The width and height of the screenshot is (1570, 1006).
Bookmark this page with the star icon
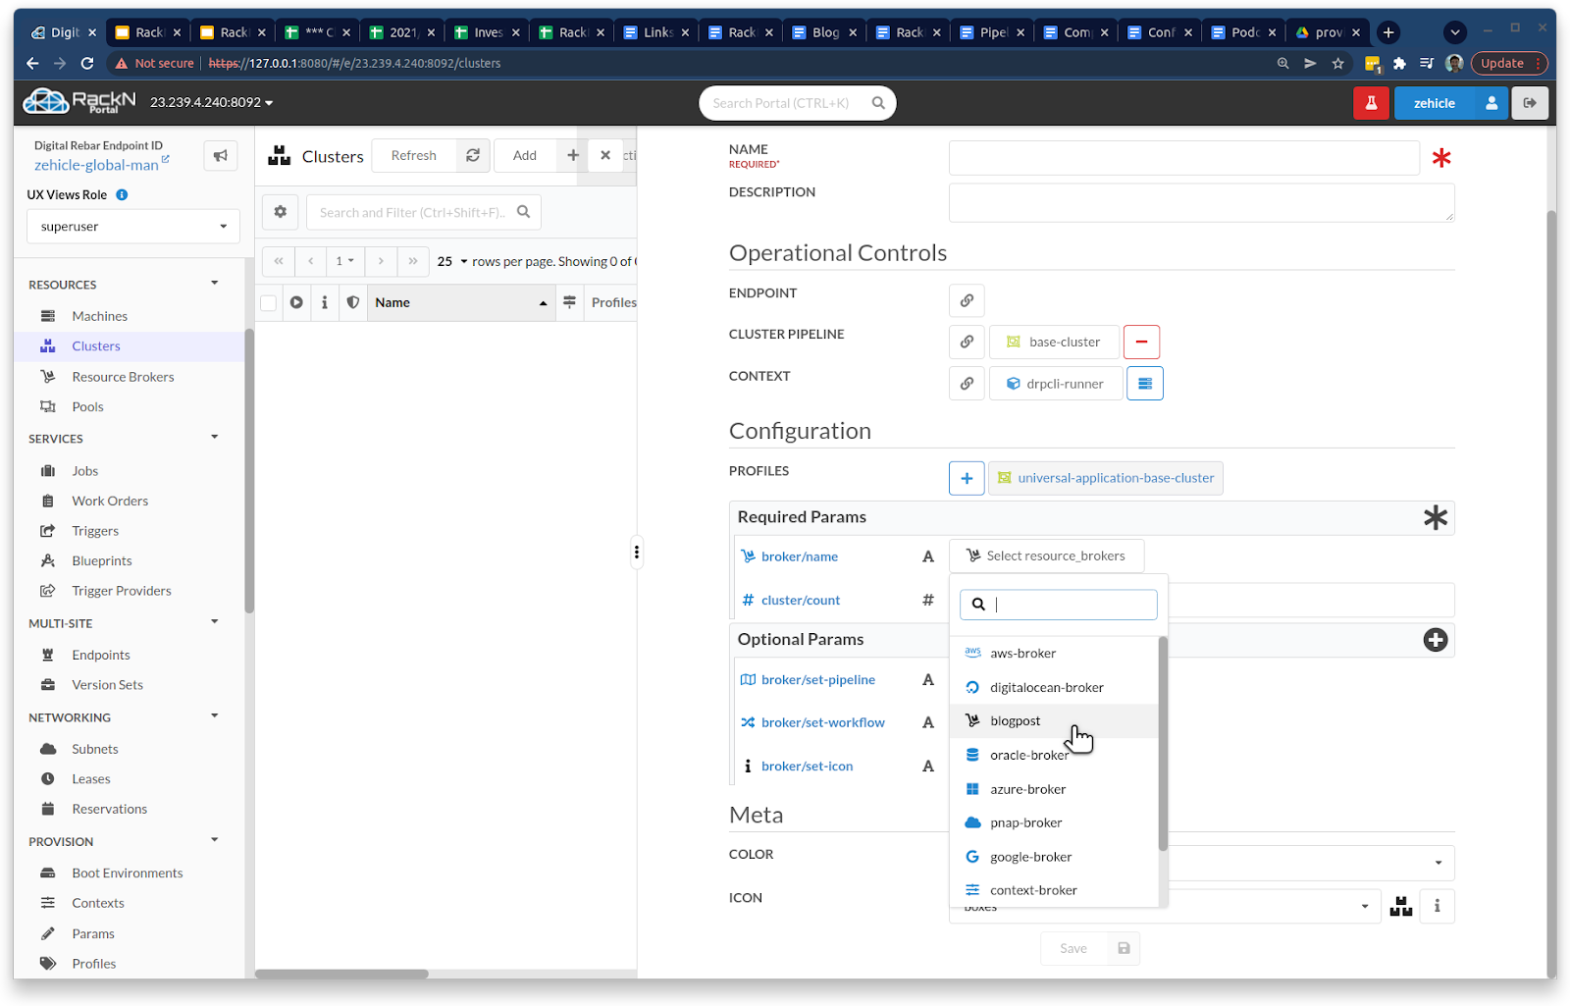[1337, 63]
